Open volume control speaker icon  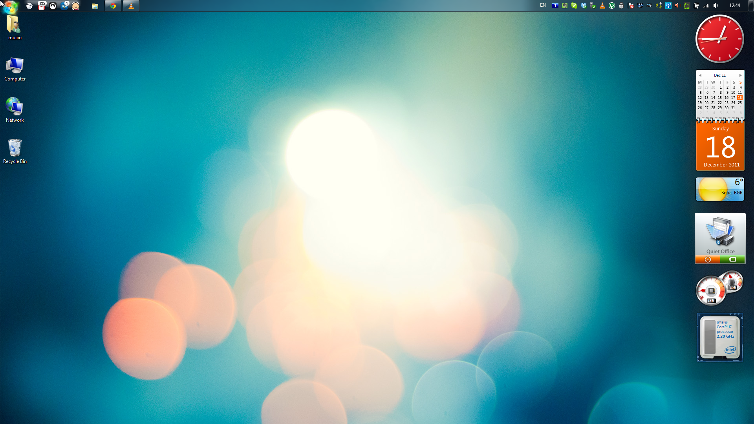[x=716, y=5]
